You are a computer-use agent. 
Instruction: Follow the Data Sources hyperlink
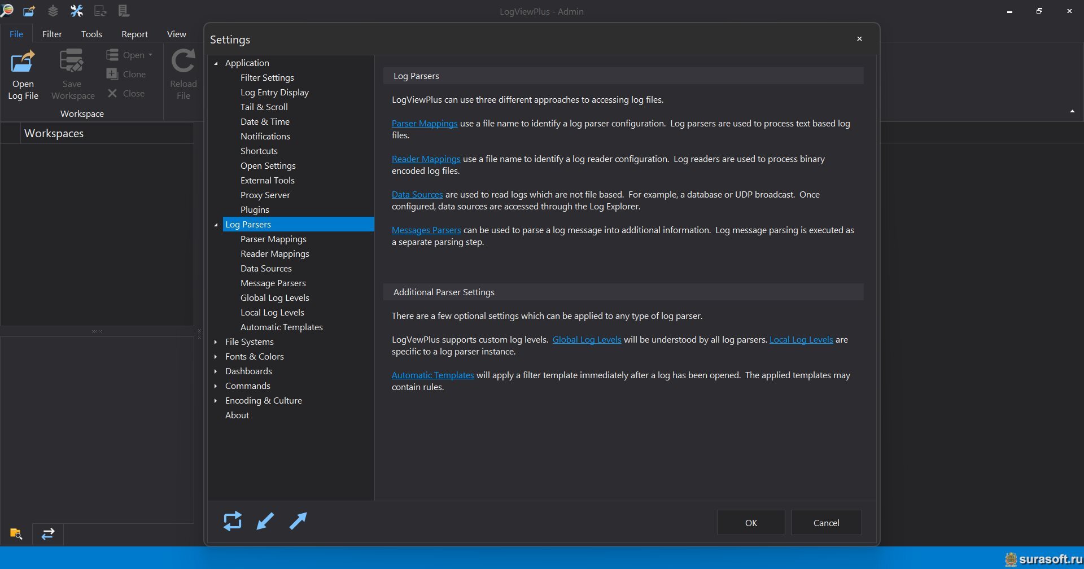417,194
